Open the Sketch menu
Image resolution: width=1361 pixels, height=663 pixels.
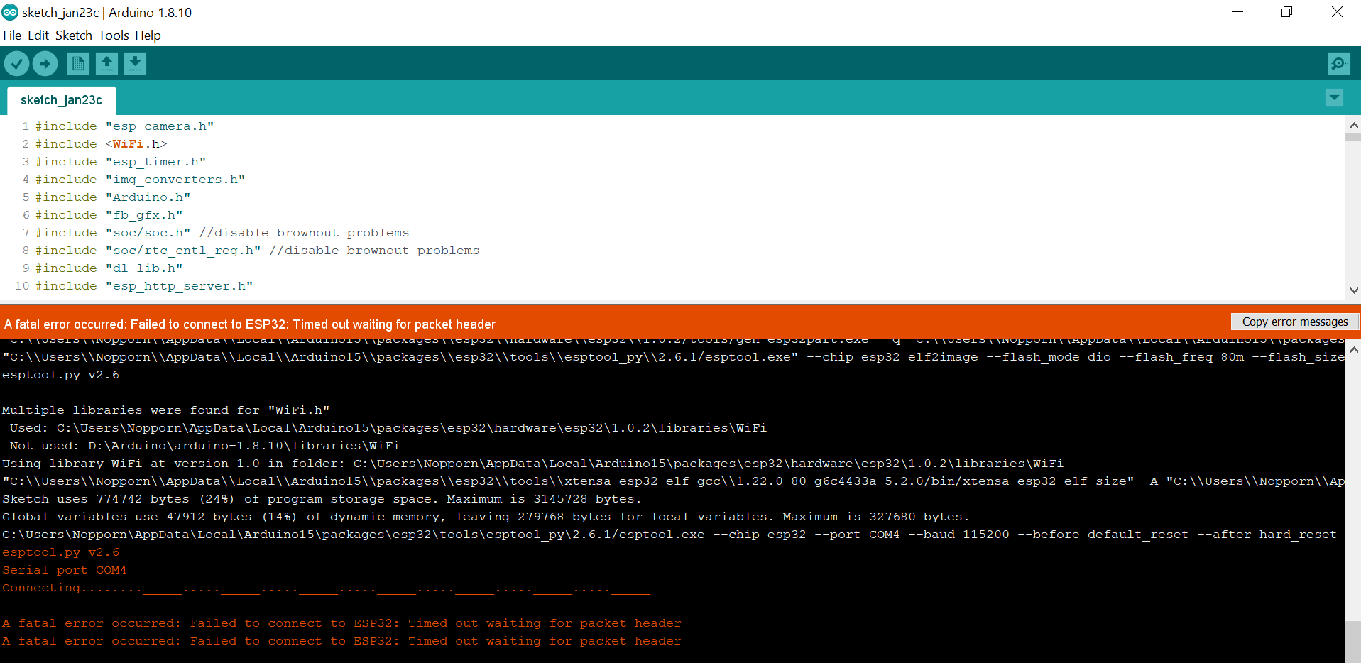pyautogui.click(x=74, y=35)
